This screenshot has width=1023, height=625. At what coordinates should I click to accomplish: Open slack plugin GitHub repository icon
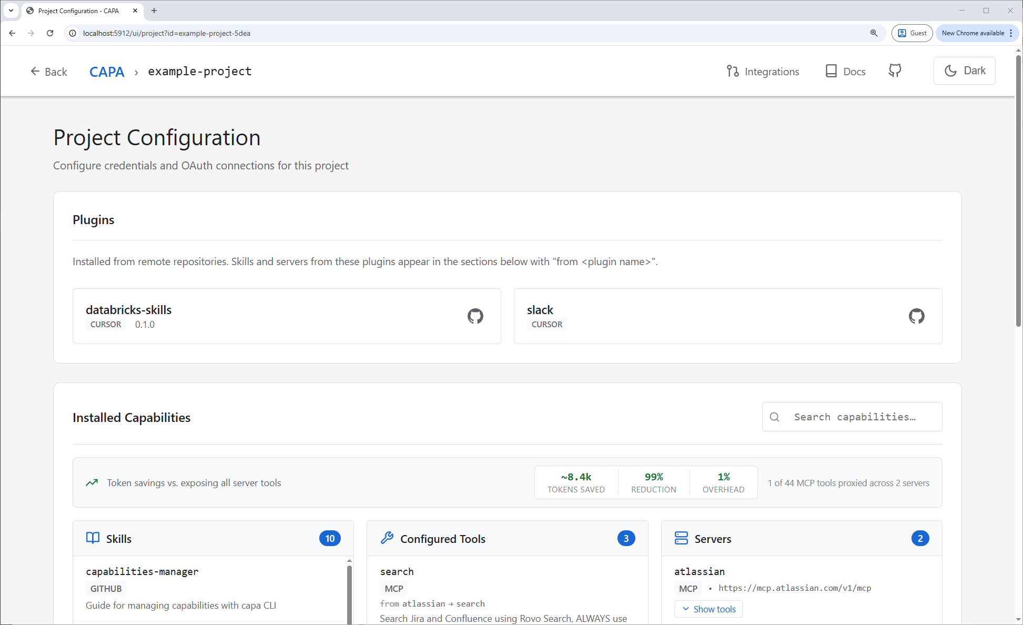pos(917,316)
